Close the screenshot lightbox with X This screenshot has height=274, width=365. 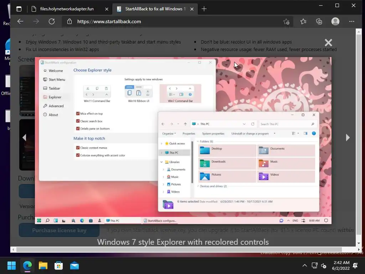pyautogui.click(x=328, y=43)
